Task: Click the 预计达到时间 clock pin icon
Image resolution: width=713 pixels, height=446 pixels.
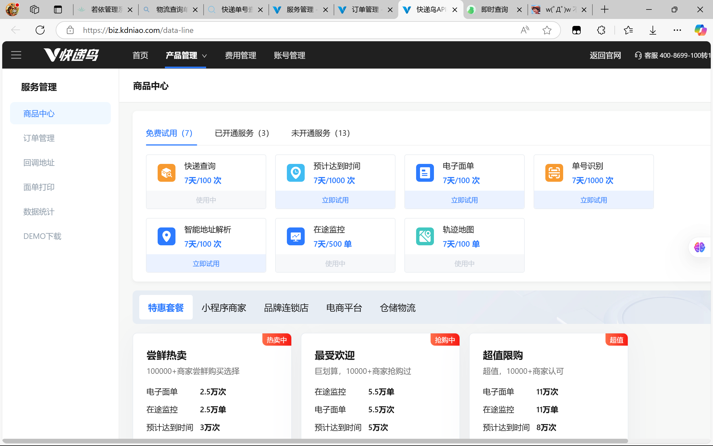Action: coord(296,173)
